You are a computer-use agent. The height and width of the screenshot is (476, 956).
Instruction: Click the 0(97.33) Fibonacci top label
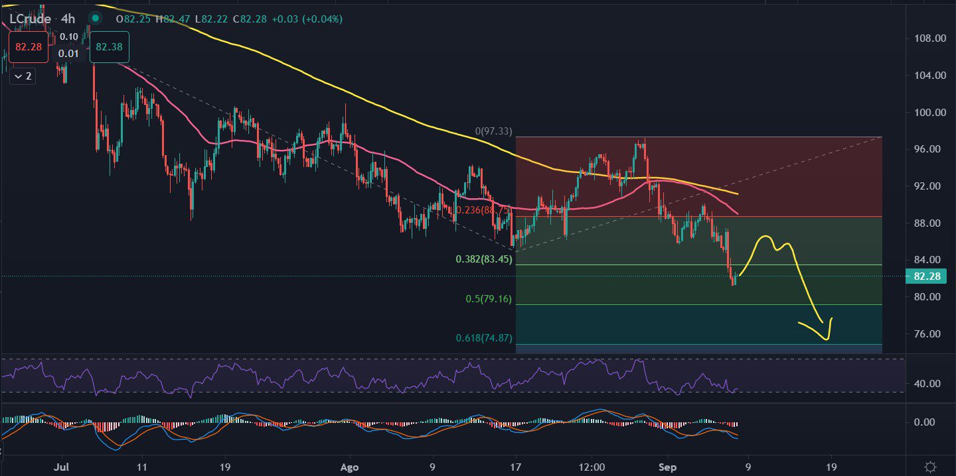(493, 132)
